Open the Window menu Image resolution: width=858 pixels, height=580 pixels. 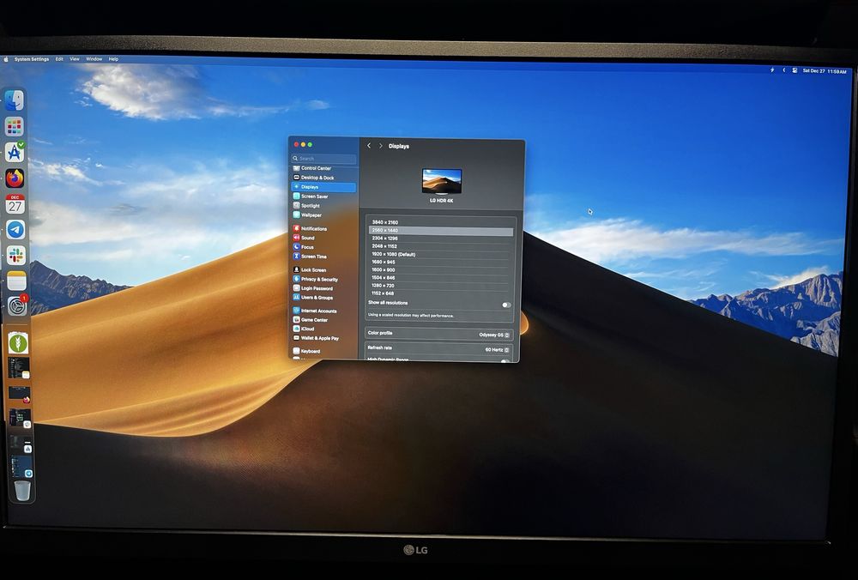[x=94, y=59]
